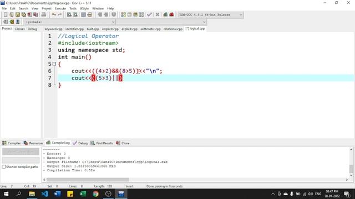Click 'Done parsing in 0 seconds' status text
Viewport: 355px width, 199px height.
tap(164, 186)
